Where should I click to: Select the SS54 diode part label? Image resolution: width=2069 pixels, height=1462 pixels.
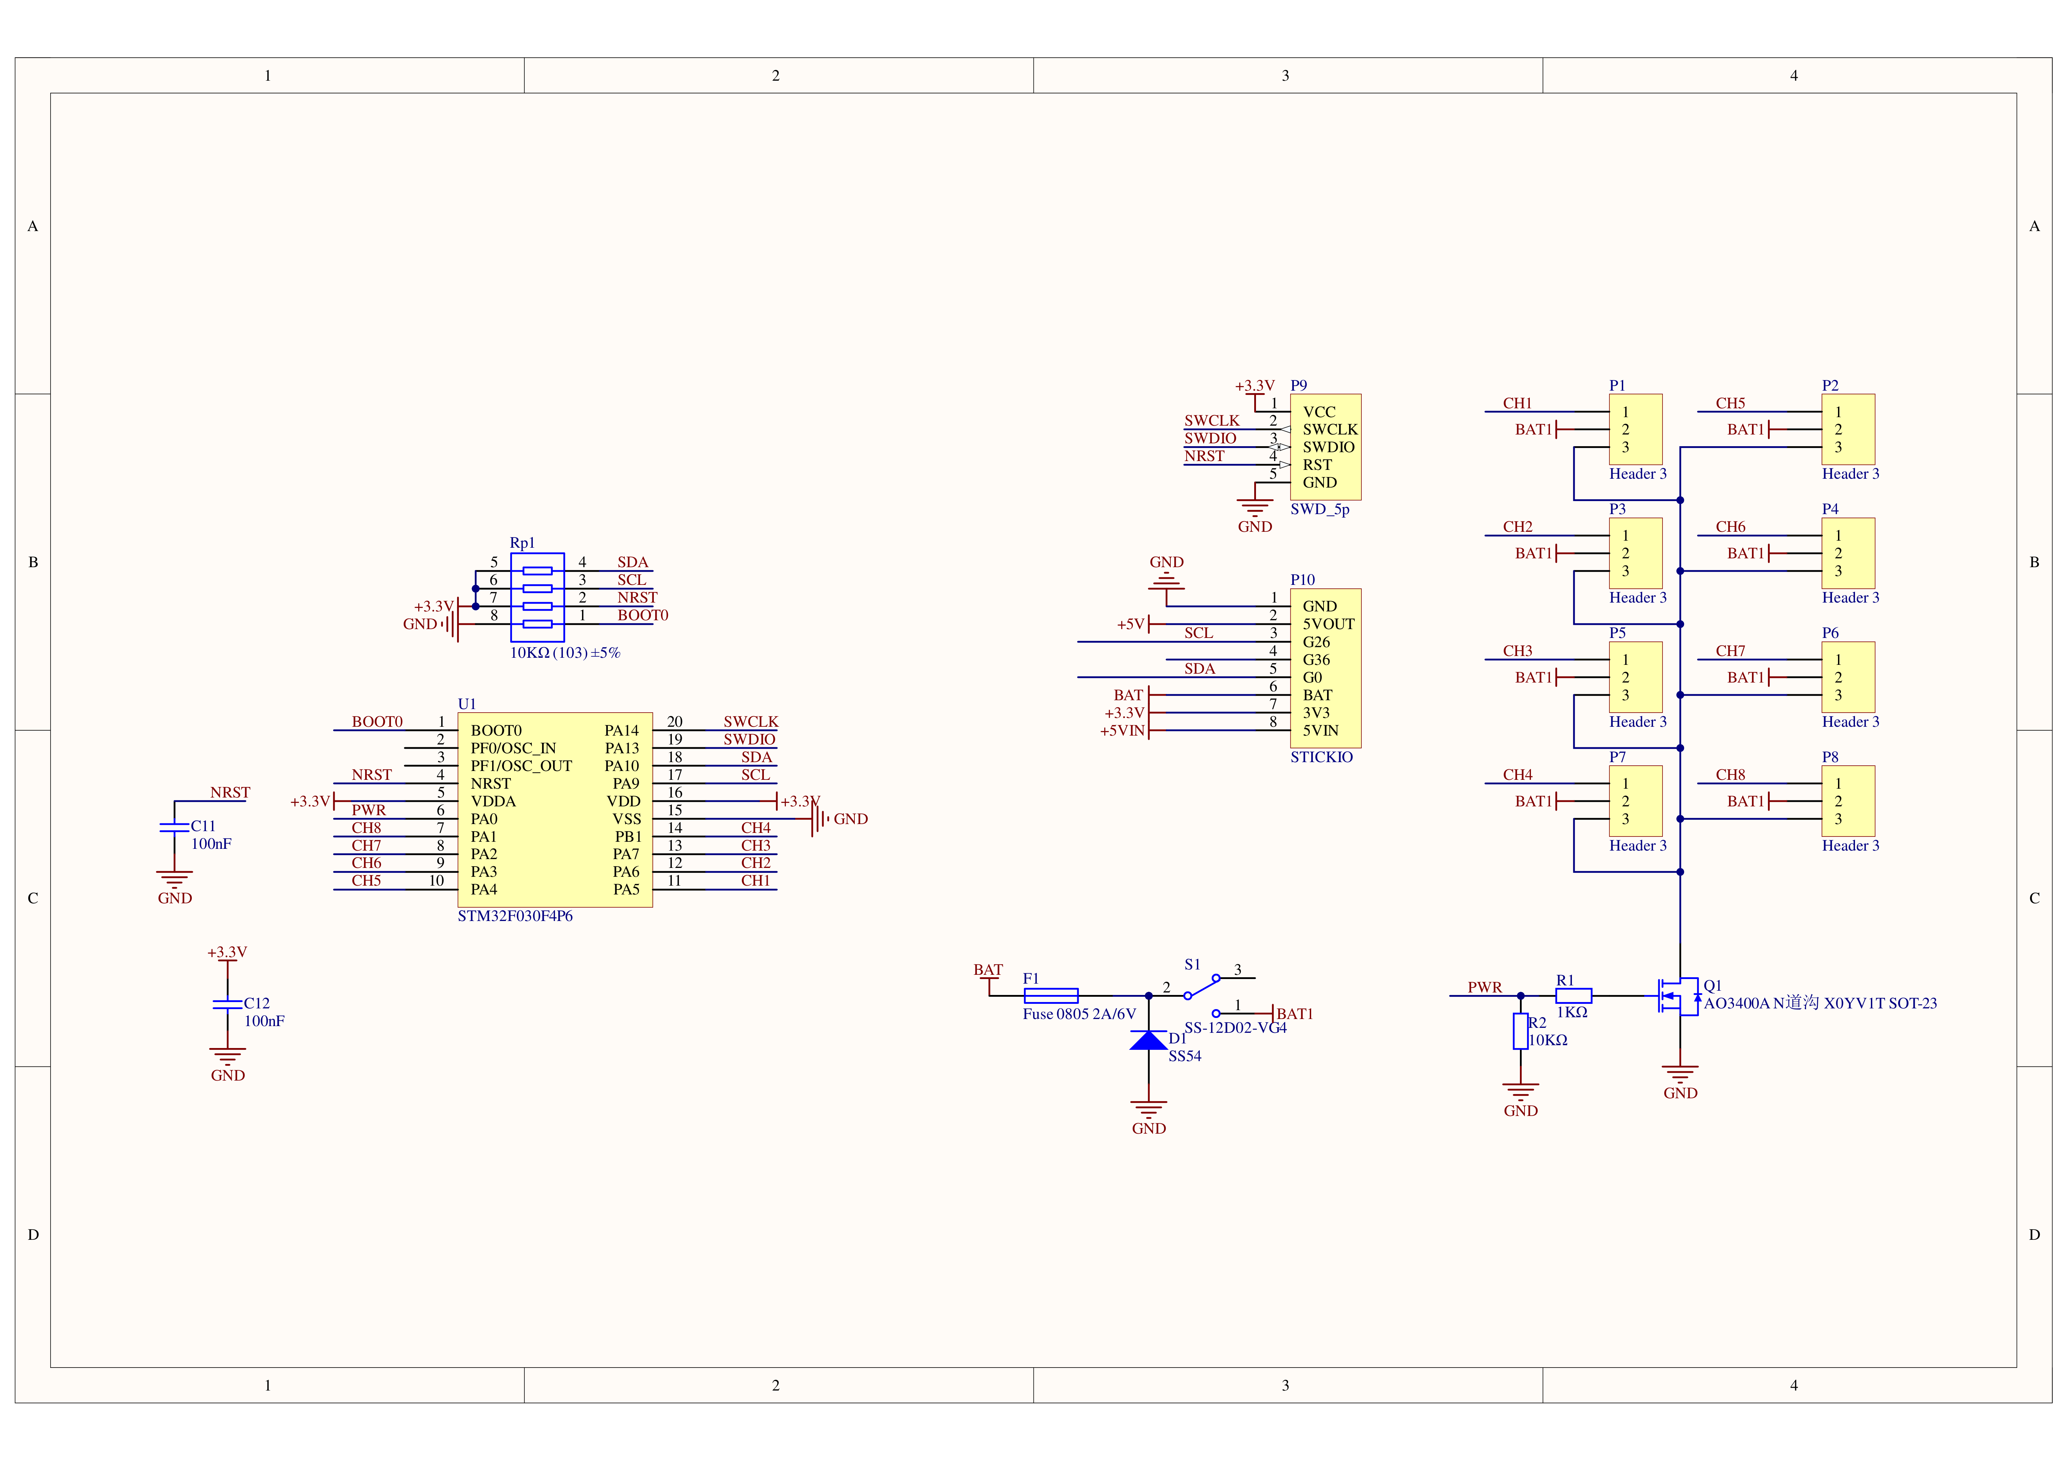[x=1184, y=1057]
